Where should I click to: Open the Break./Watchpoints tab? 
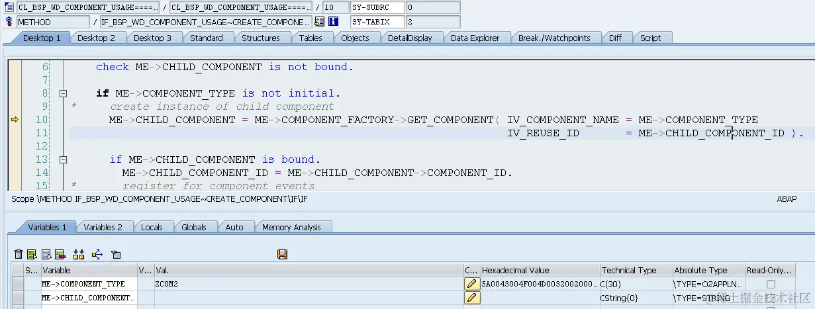click(554, 38)
